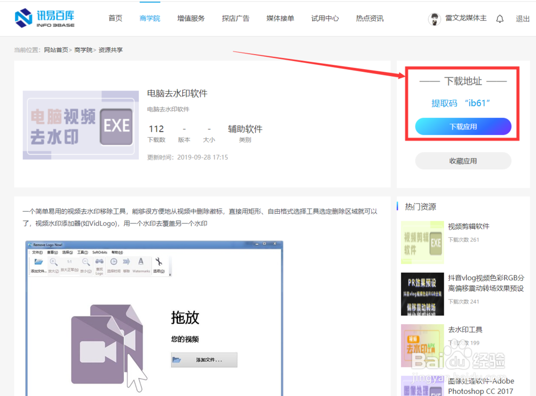Click the 添加文件 folder icon in the toolbar
The height and width of the screenshot is (396, 536).
(x=38, y=262)
